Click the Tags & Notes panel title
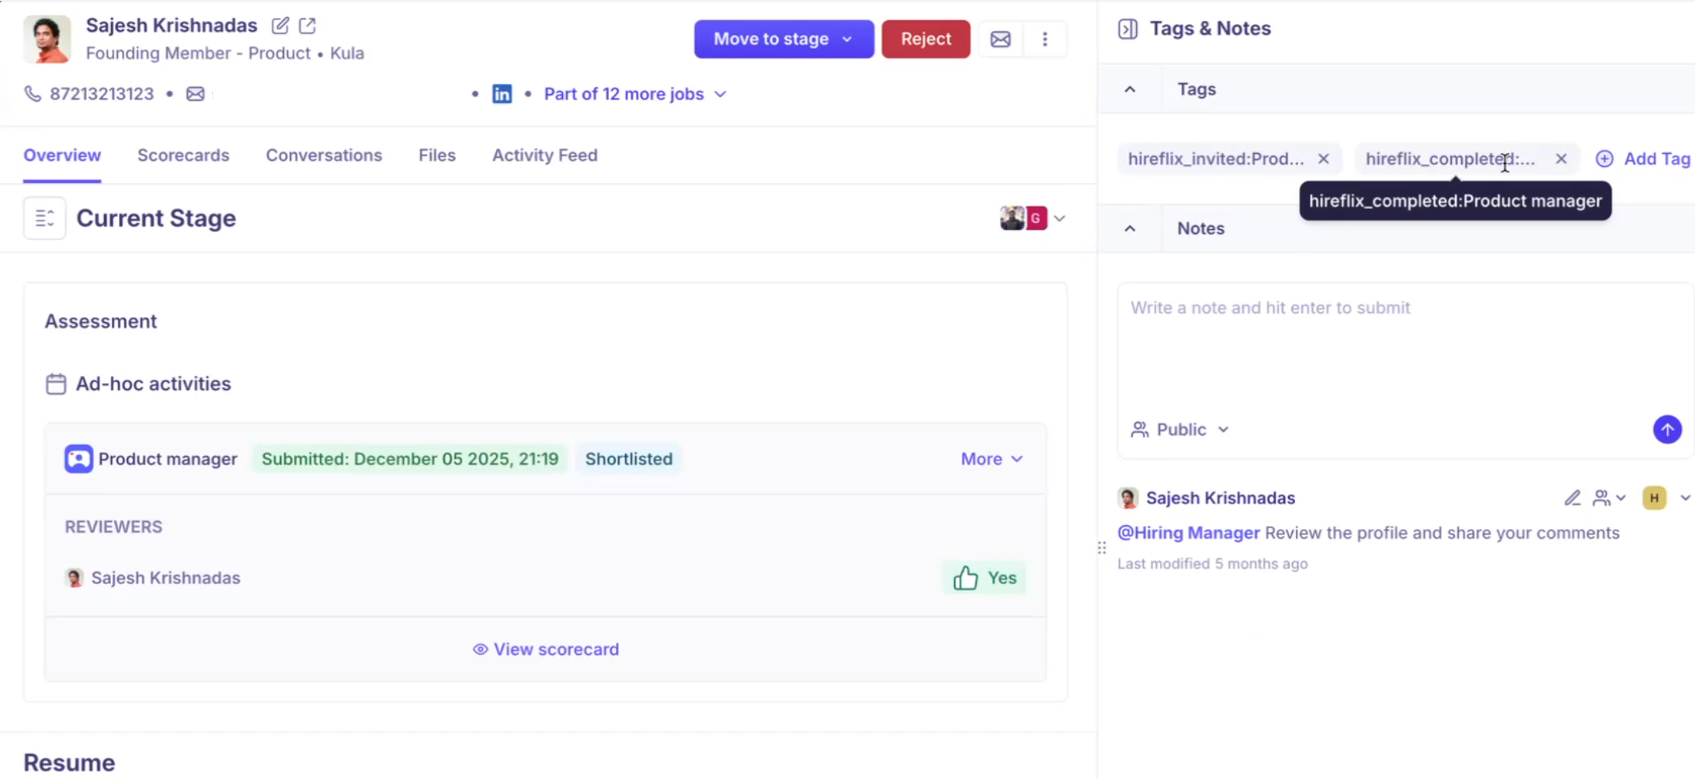The width and height of the screenshot is (1695, 779). 1210,29
